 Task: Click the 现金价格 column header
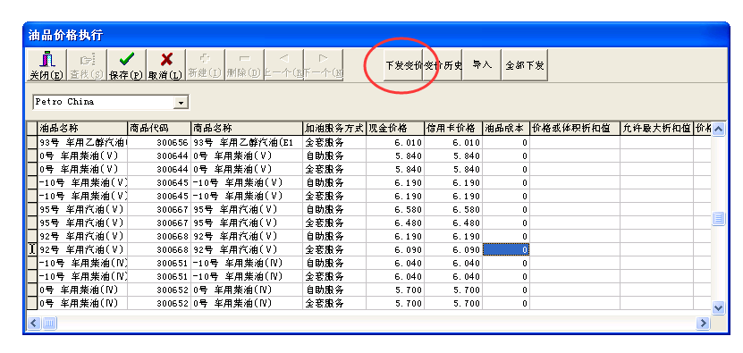coord(394,129)
